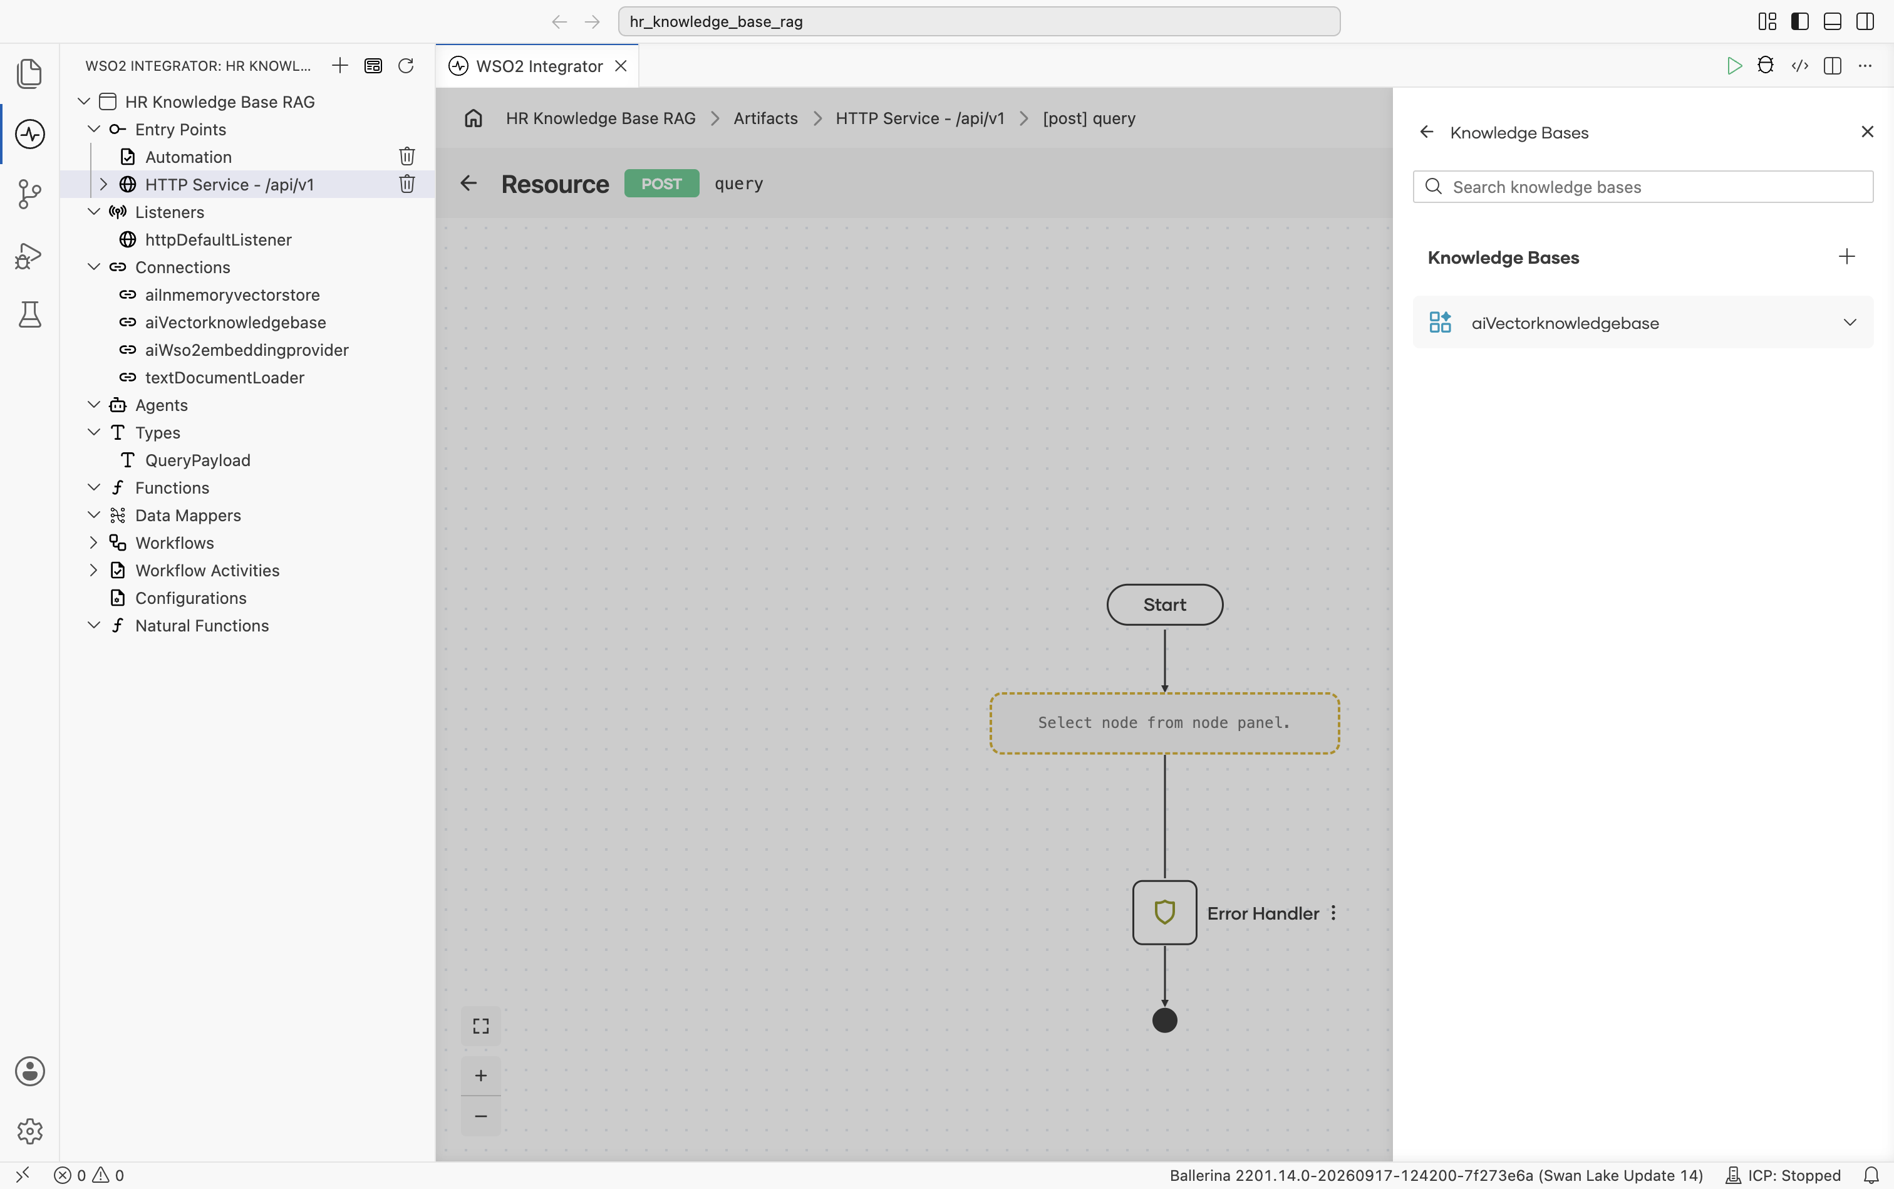Open HTTP Service - /api/v1 breadcrumb
The height and width of the screenshot is (1189, 1894).
920,118
